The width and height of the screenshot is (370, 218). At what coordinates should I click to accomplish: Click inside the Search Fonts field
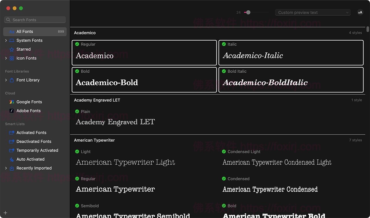pos(35,19)
